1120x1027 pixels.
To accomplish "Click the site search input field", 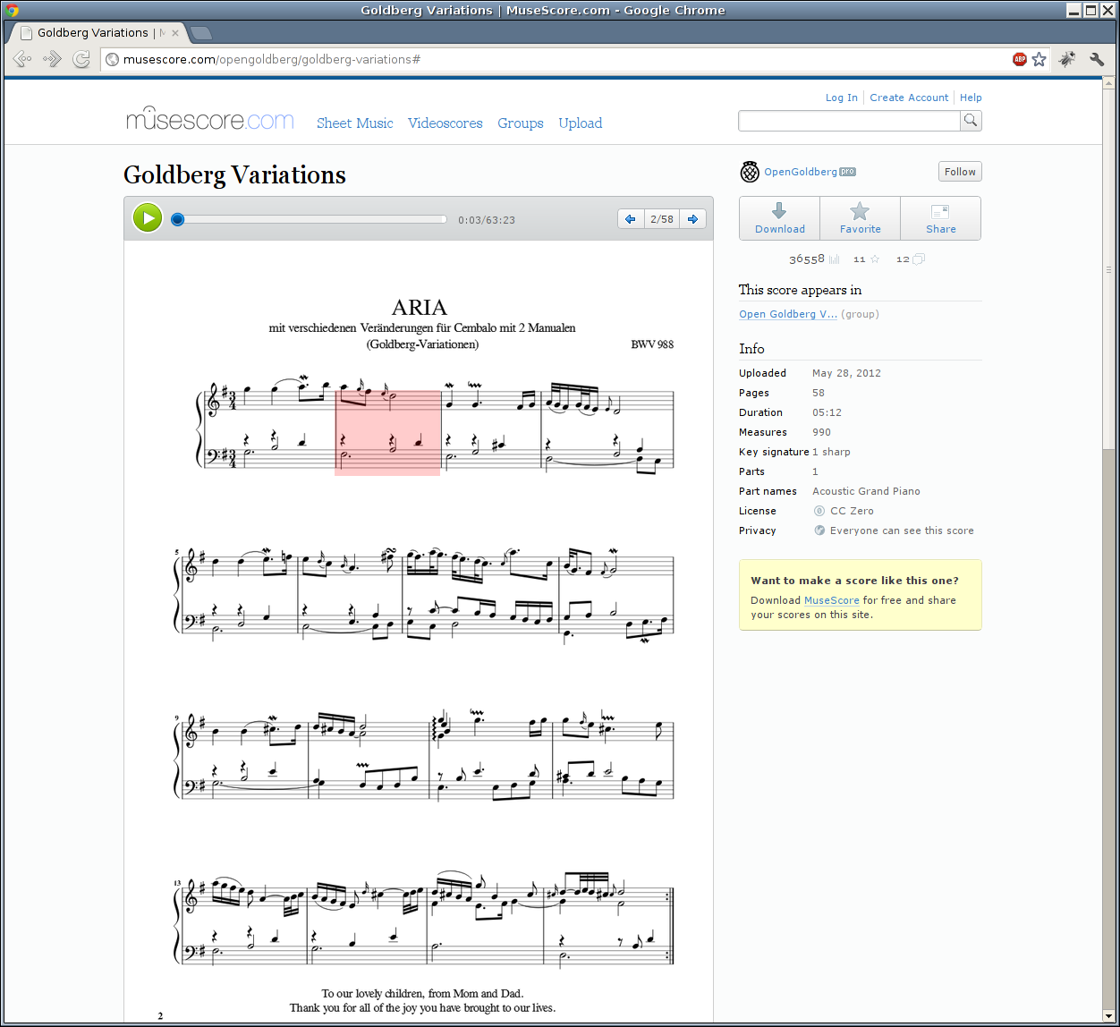I will coord(850,121).
